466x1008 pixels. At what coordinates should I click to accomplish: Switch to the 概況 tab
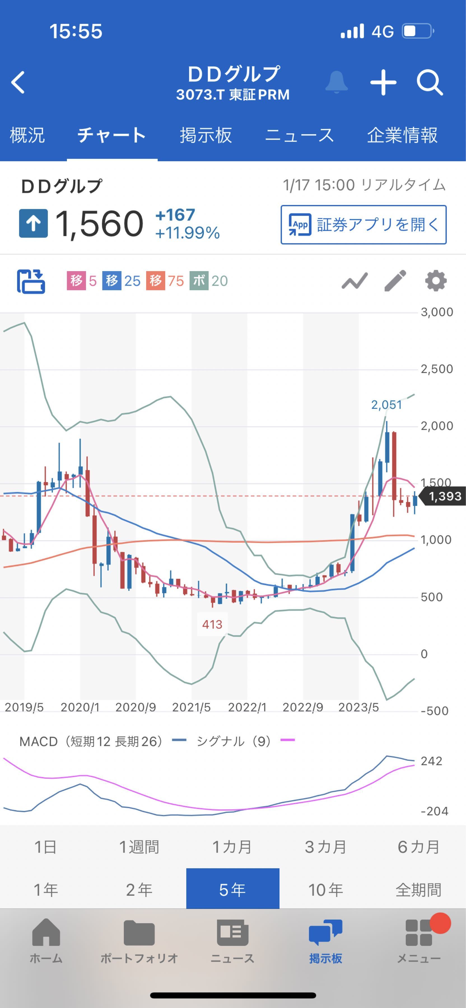(x=27, y=136)
